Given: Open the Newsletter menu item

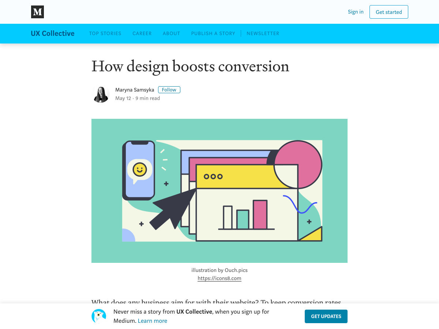Looking at the screenshot, I should 263,33.
